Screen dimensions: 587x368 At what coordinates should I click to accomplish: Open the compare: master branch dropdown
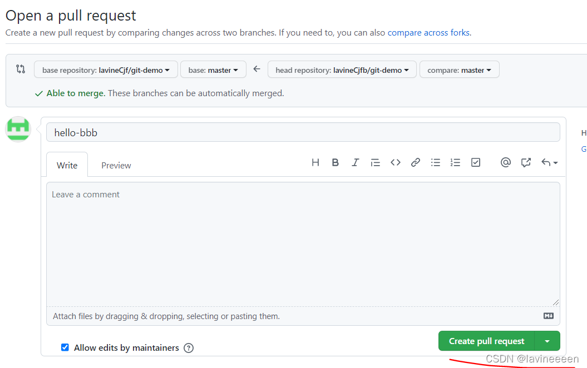[x=460, y=70]
